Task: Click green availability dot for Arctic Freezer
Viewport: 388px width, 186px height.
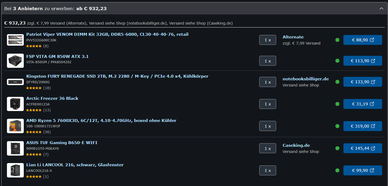Action: [x=337, y=104]
